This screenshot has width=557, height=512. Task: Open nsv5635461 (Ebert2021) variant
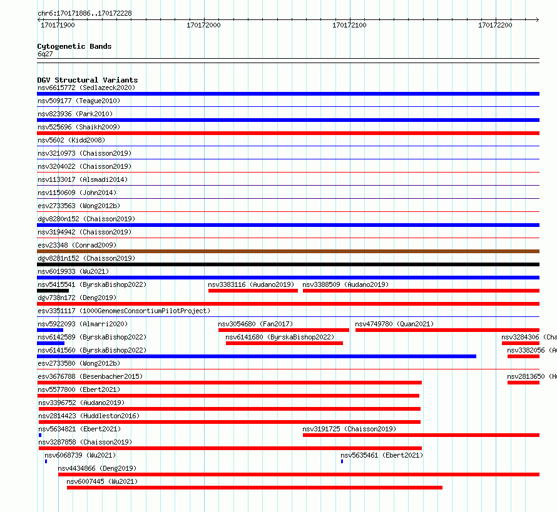click(382, 455)
